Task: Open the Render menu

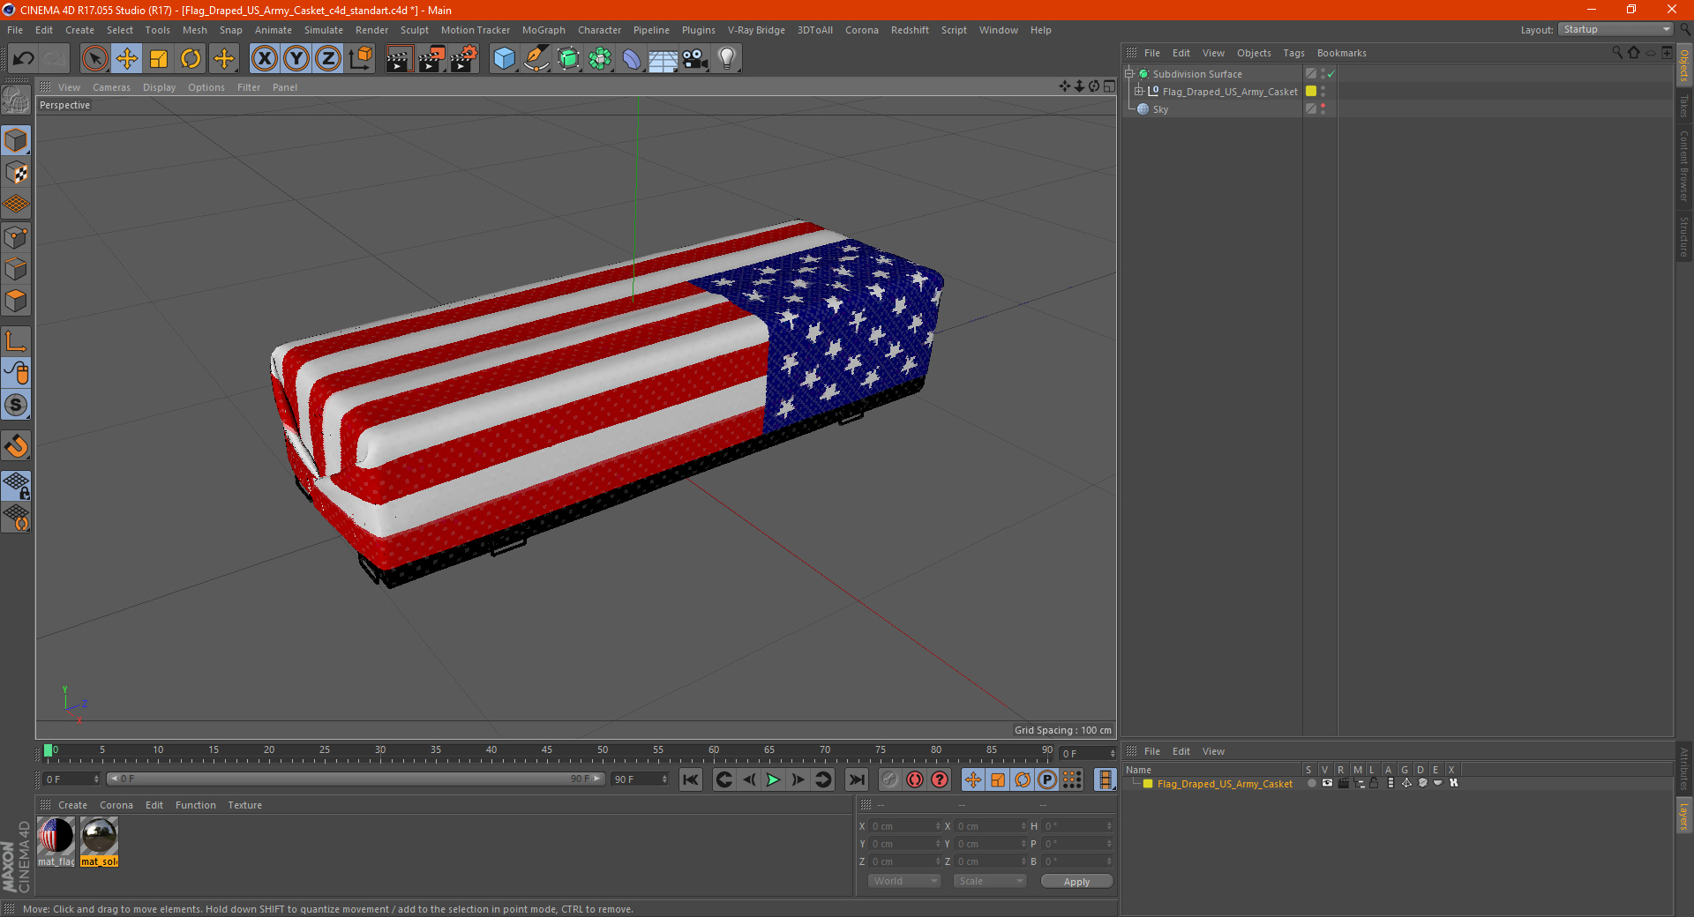Action: (371, 30)
